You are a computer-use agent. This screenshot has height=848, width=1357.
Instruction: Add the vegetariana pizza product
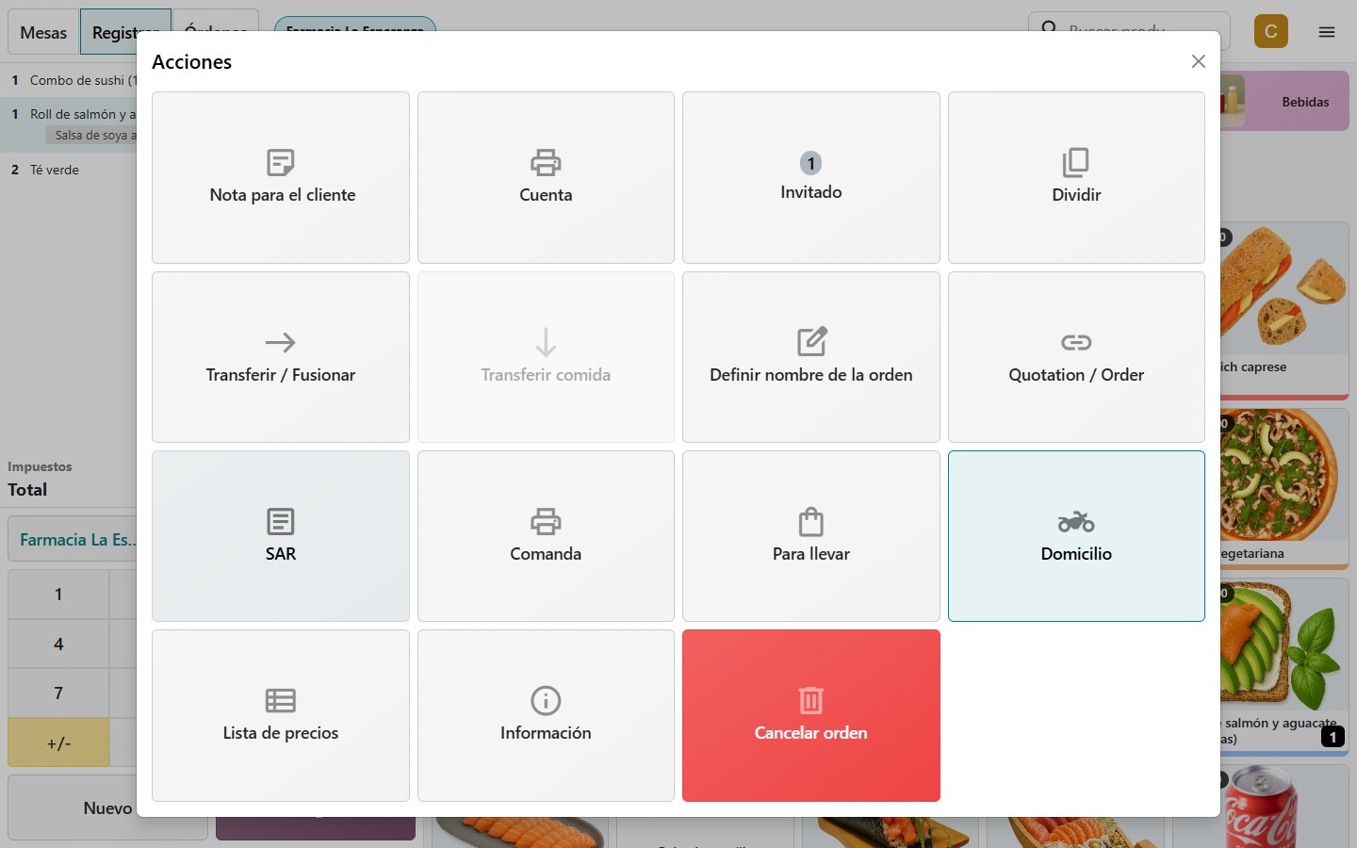(1285, 489)
